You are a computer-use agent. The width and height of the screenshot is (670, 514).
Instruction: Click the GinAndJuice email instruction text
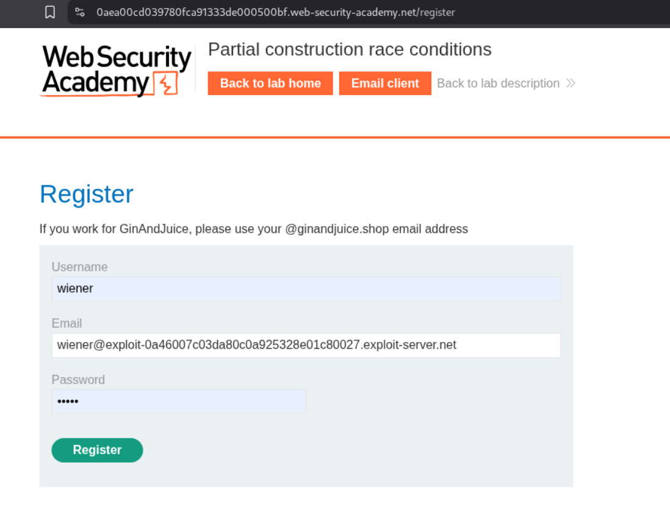coord(253,229)
